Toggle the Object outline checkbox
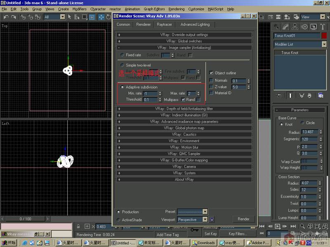330x247 pixels. tap(211, 73)
